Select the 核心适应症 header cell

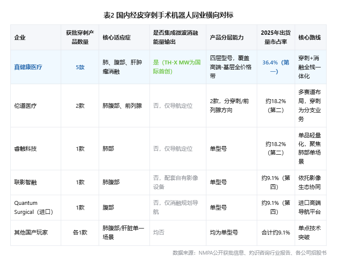coord(116,37)
